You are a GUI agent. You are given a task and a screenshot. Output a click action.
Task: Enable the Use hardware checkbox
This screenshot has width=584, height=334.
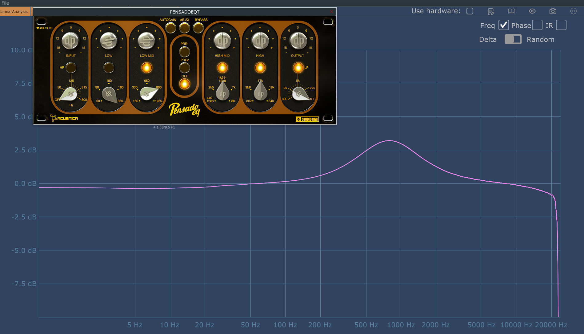470,11
